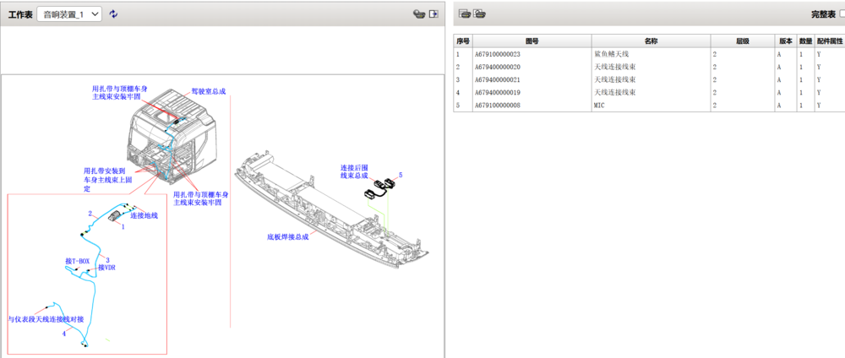
Task: Click the blue refresh arrows icon
Action: click(x=113, y=14)
